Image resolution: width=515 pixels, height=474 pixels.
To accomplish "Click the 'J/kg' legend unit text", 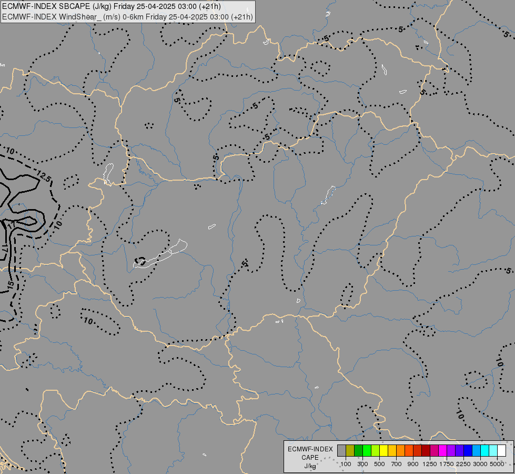I will click(x=310, y=466).
